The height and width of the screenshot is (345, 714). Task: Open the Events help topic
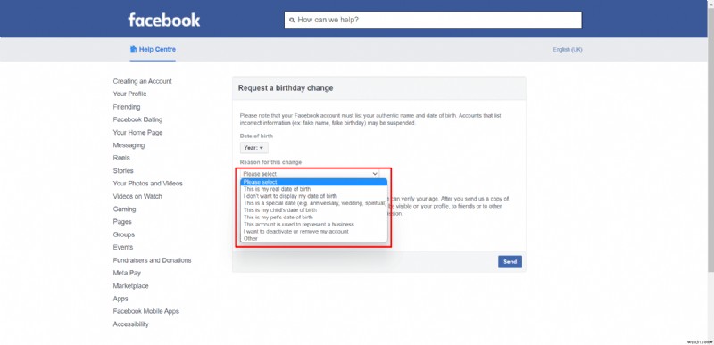123,247
